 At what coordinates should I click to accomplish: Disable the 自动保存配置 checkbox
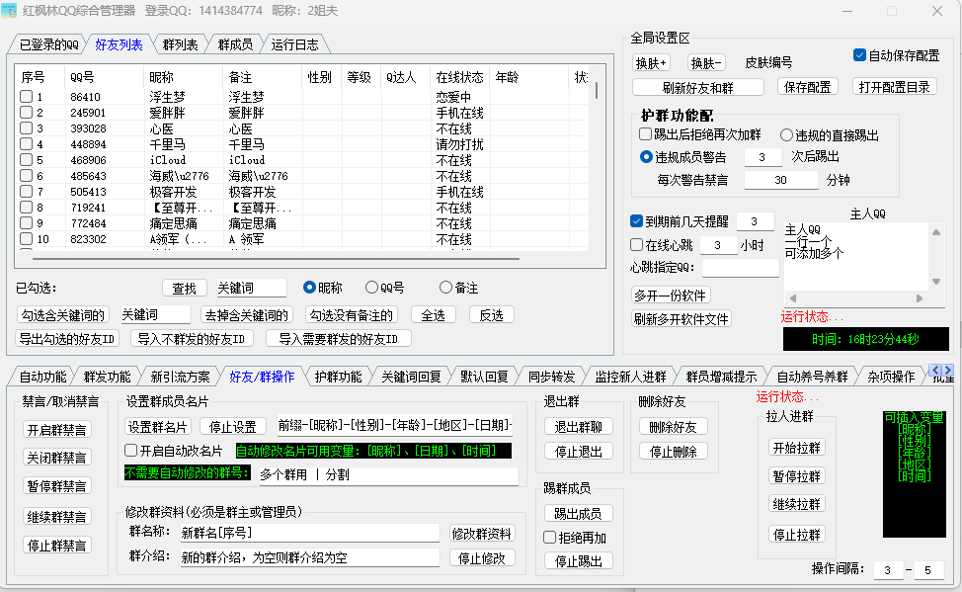click(x=859, y=55)
